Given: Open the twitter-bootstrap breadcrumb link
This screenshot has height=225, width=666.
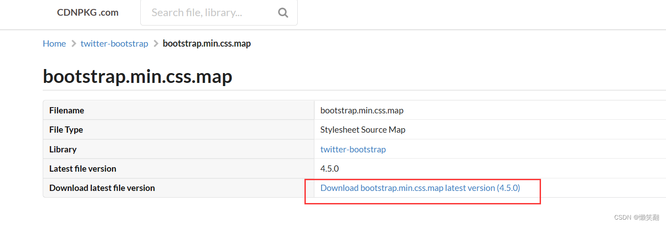Looking at the screenshot, I should click(x=114, y=43).
